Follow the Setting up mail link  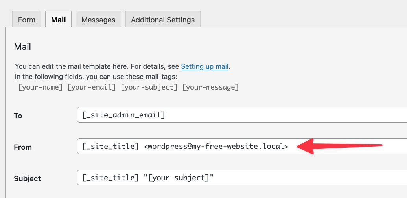tap(204, 67)
